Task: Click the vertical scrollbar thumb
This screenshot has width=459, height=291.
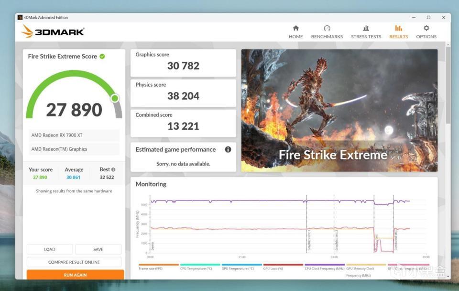Action: [448, 85]
